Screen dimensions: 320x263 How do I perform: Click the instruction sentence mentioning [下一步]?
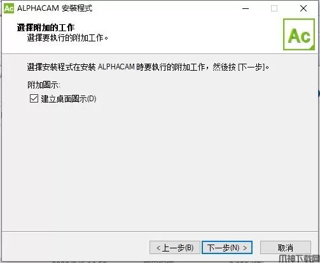tap(148, 67)
